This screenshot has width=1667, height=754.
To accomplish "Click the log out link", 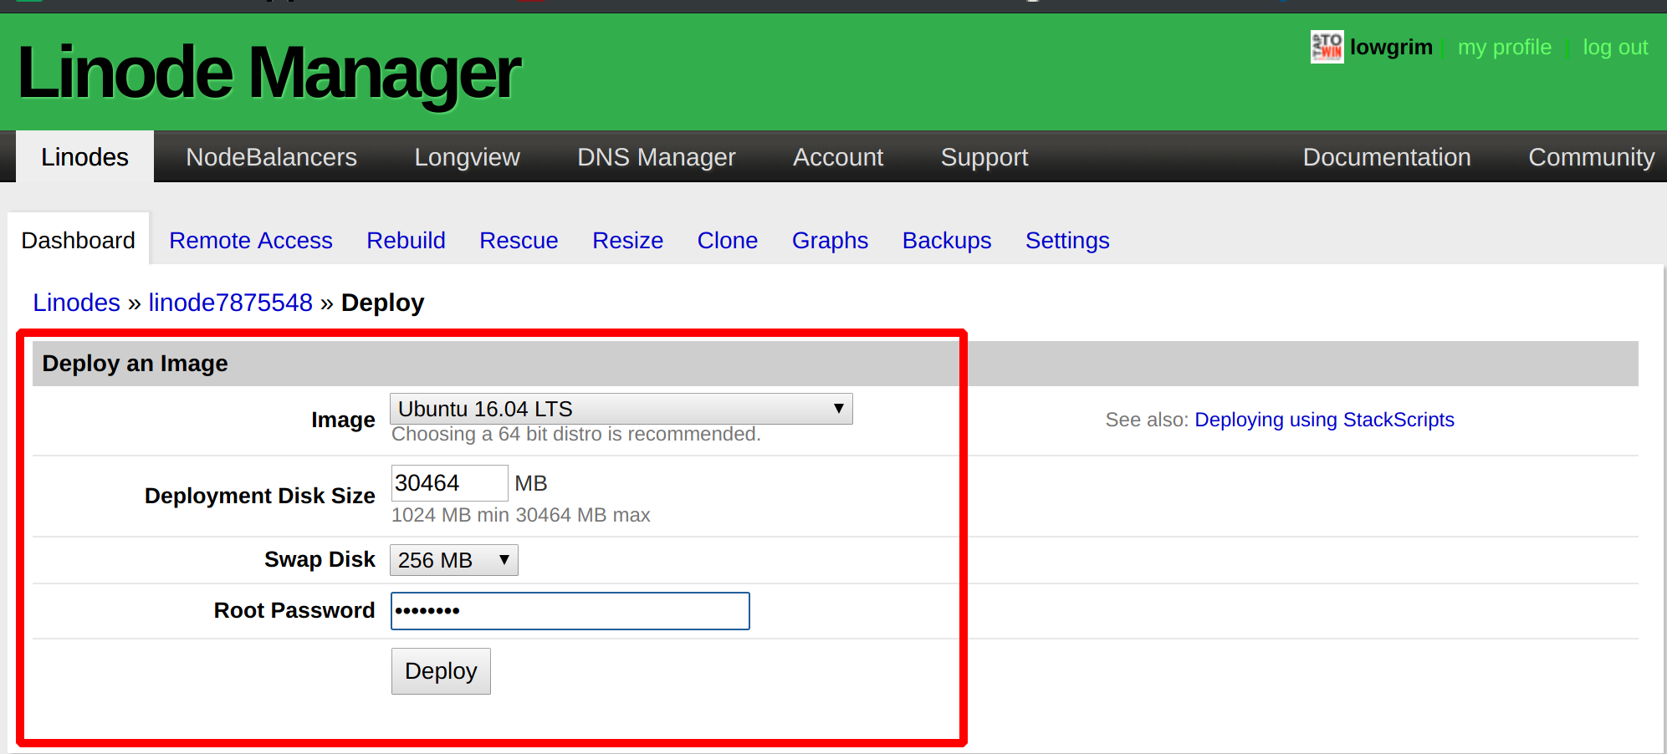I will coord(1614,48).
